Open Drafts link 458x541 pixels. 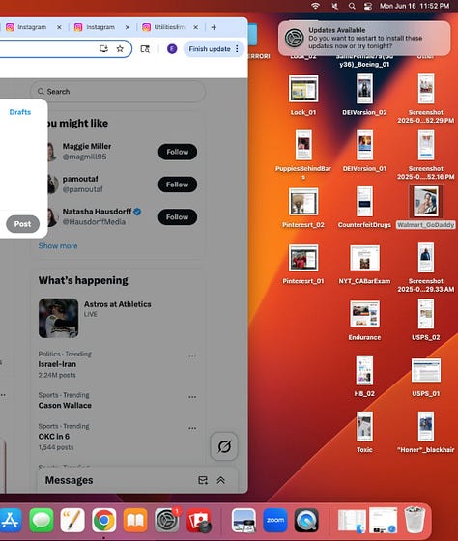coord(20,112)
